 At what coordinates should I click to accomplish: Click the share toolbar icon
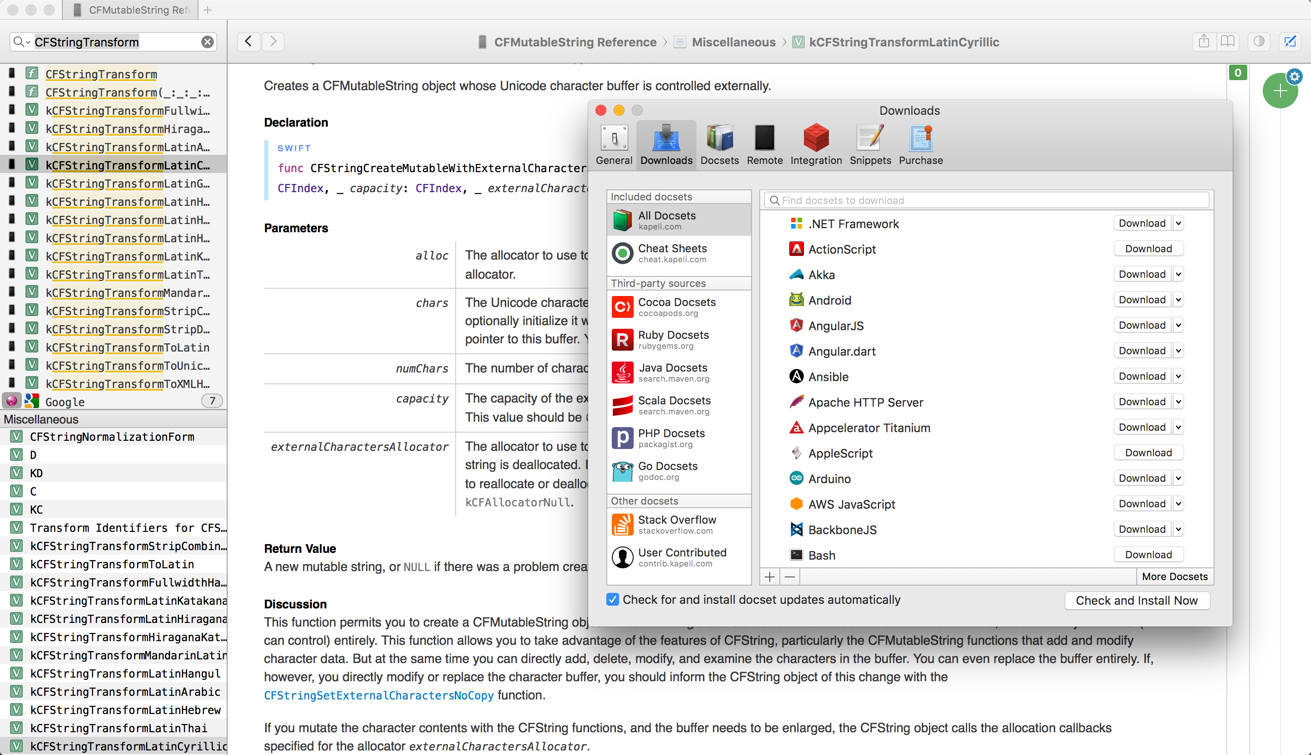pos(1204,41)
